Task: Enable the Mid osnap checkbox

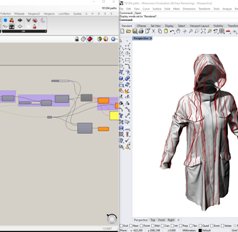Action: click(x=153, y=226)
